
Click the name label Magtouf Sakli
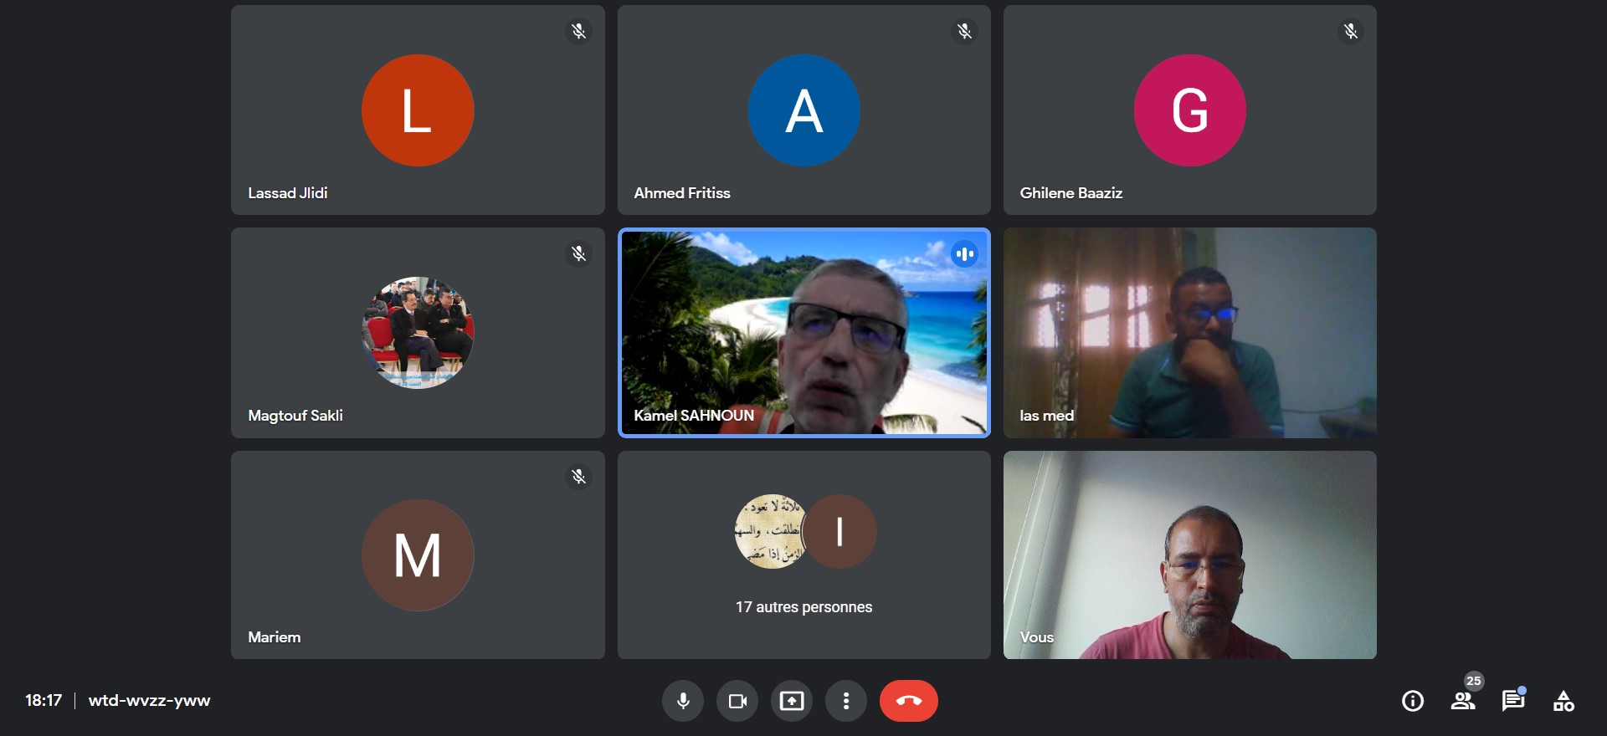(x=295, y=416)
